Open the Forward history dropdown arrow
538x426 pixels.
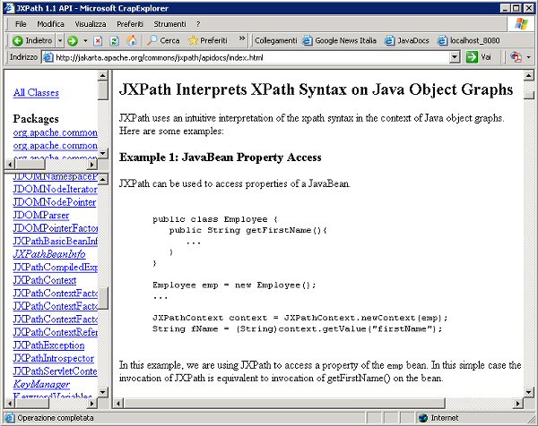click(x=85, y=41)
